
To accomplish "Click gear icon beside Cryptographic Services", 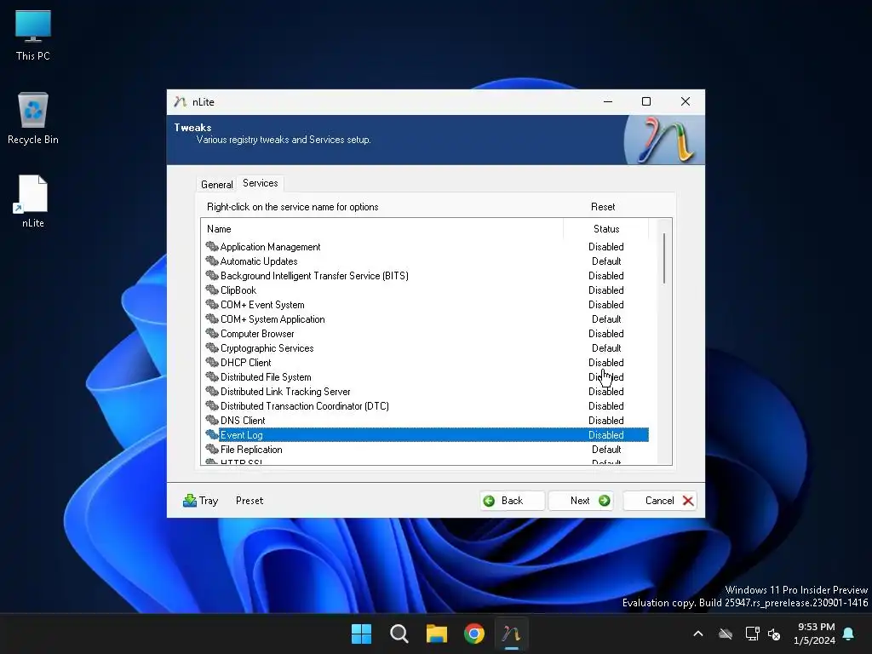I will pyautogui.click(x=212, y=347).
